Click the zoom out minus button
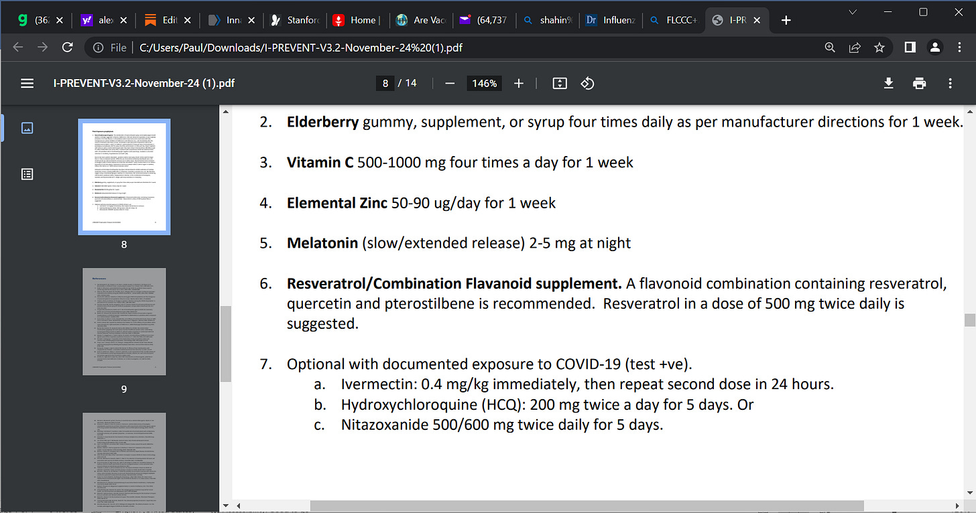 [x=450, y=83]
